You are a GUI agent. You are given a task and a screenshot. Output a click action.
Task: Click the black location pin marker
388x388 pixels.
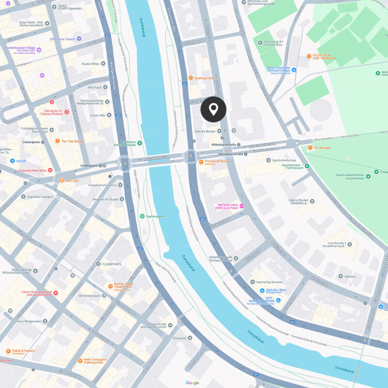pos(213,109)
